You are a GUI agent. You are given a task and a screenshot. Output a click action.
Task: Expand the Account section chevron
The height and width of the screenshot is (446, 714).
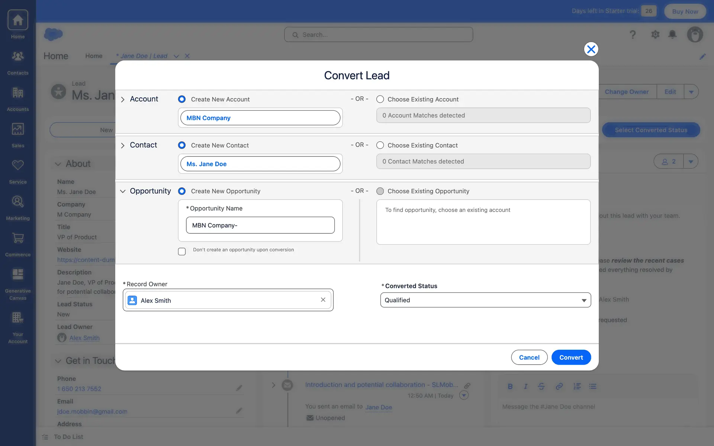click(x=123, y=100)
